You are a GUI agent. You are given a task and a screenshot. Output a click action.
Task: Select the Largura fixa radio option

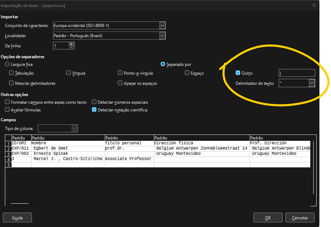pyautogui.click(x=7, y=64)
